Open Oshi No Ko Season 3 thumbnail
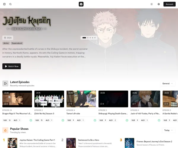 point(49,99)
